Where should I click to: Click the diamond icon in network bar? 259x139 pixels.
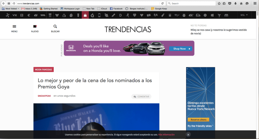tap(135, 15)
